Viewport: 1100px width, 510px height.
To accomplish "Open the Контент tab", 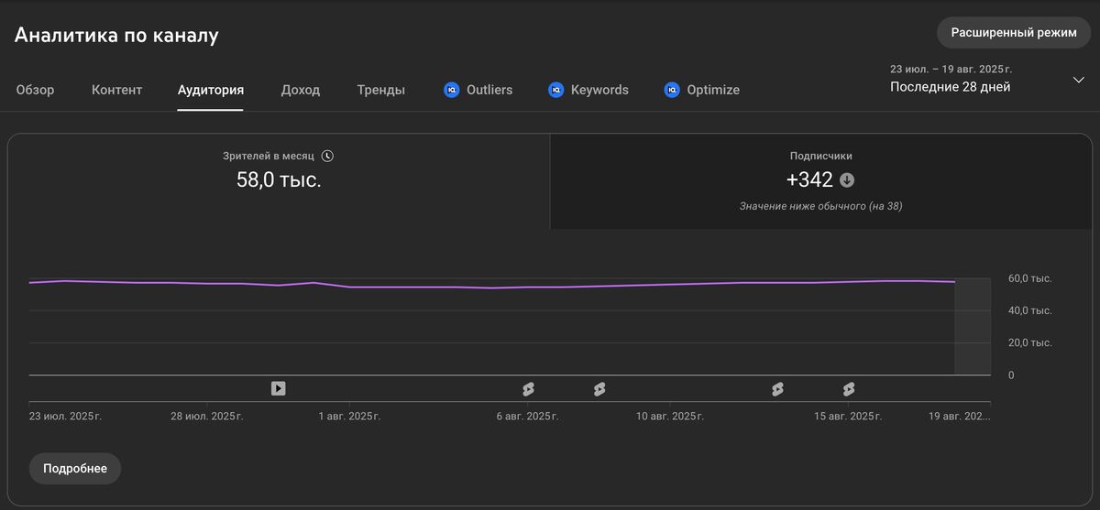I will click(x=116, y=90).
